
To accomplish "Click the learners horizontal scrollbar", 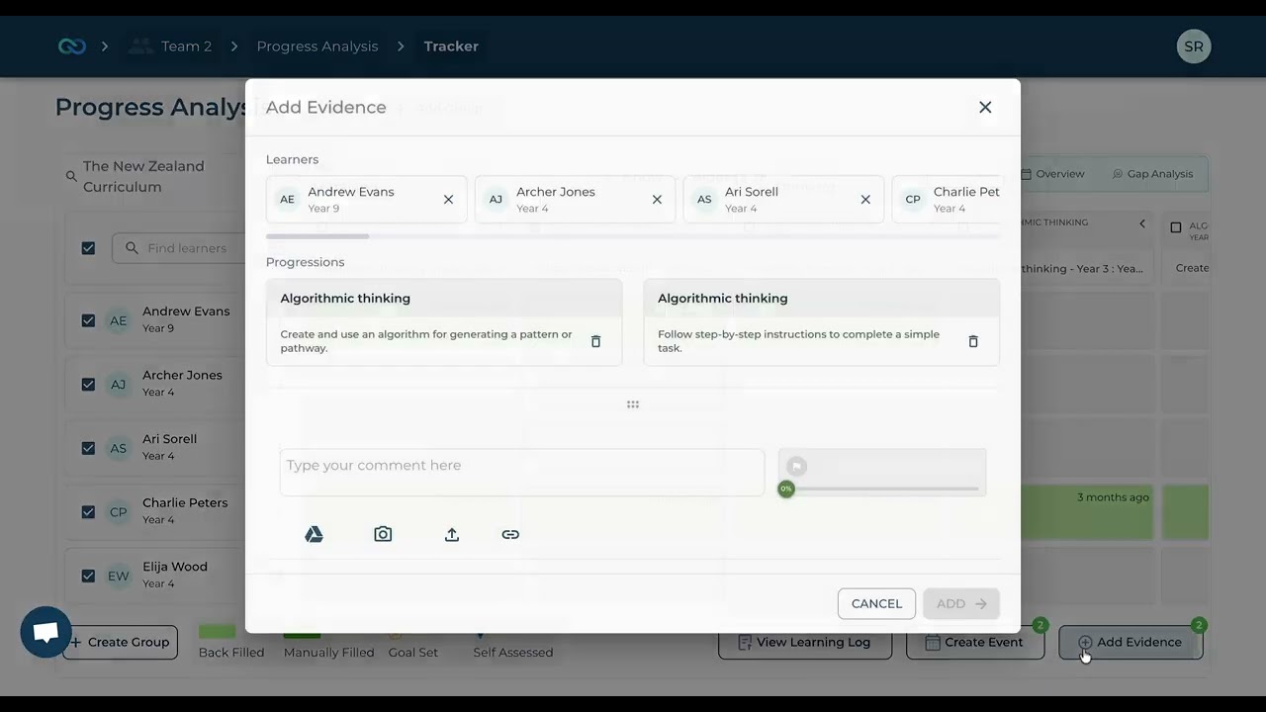I will point(317,236).
